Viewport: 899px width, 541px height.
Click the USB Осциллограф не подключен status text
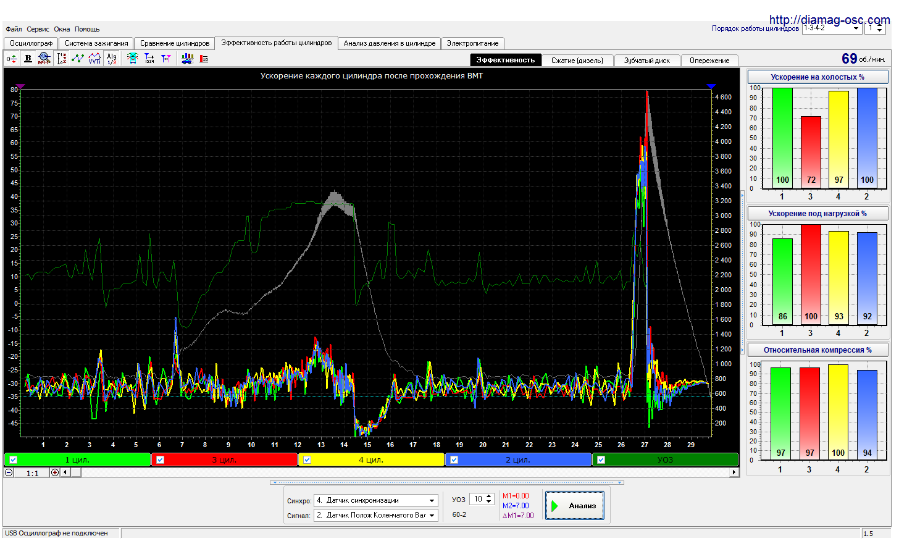click(x=56, y=533)
